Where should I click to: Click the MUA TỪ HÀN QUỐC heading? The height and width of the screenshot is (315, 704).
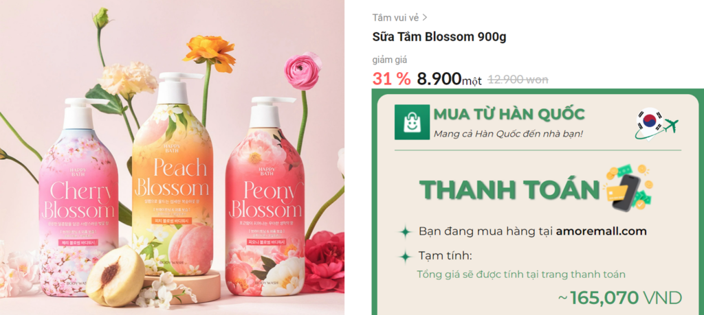coord(509,115)
